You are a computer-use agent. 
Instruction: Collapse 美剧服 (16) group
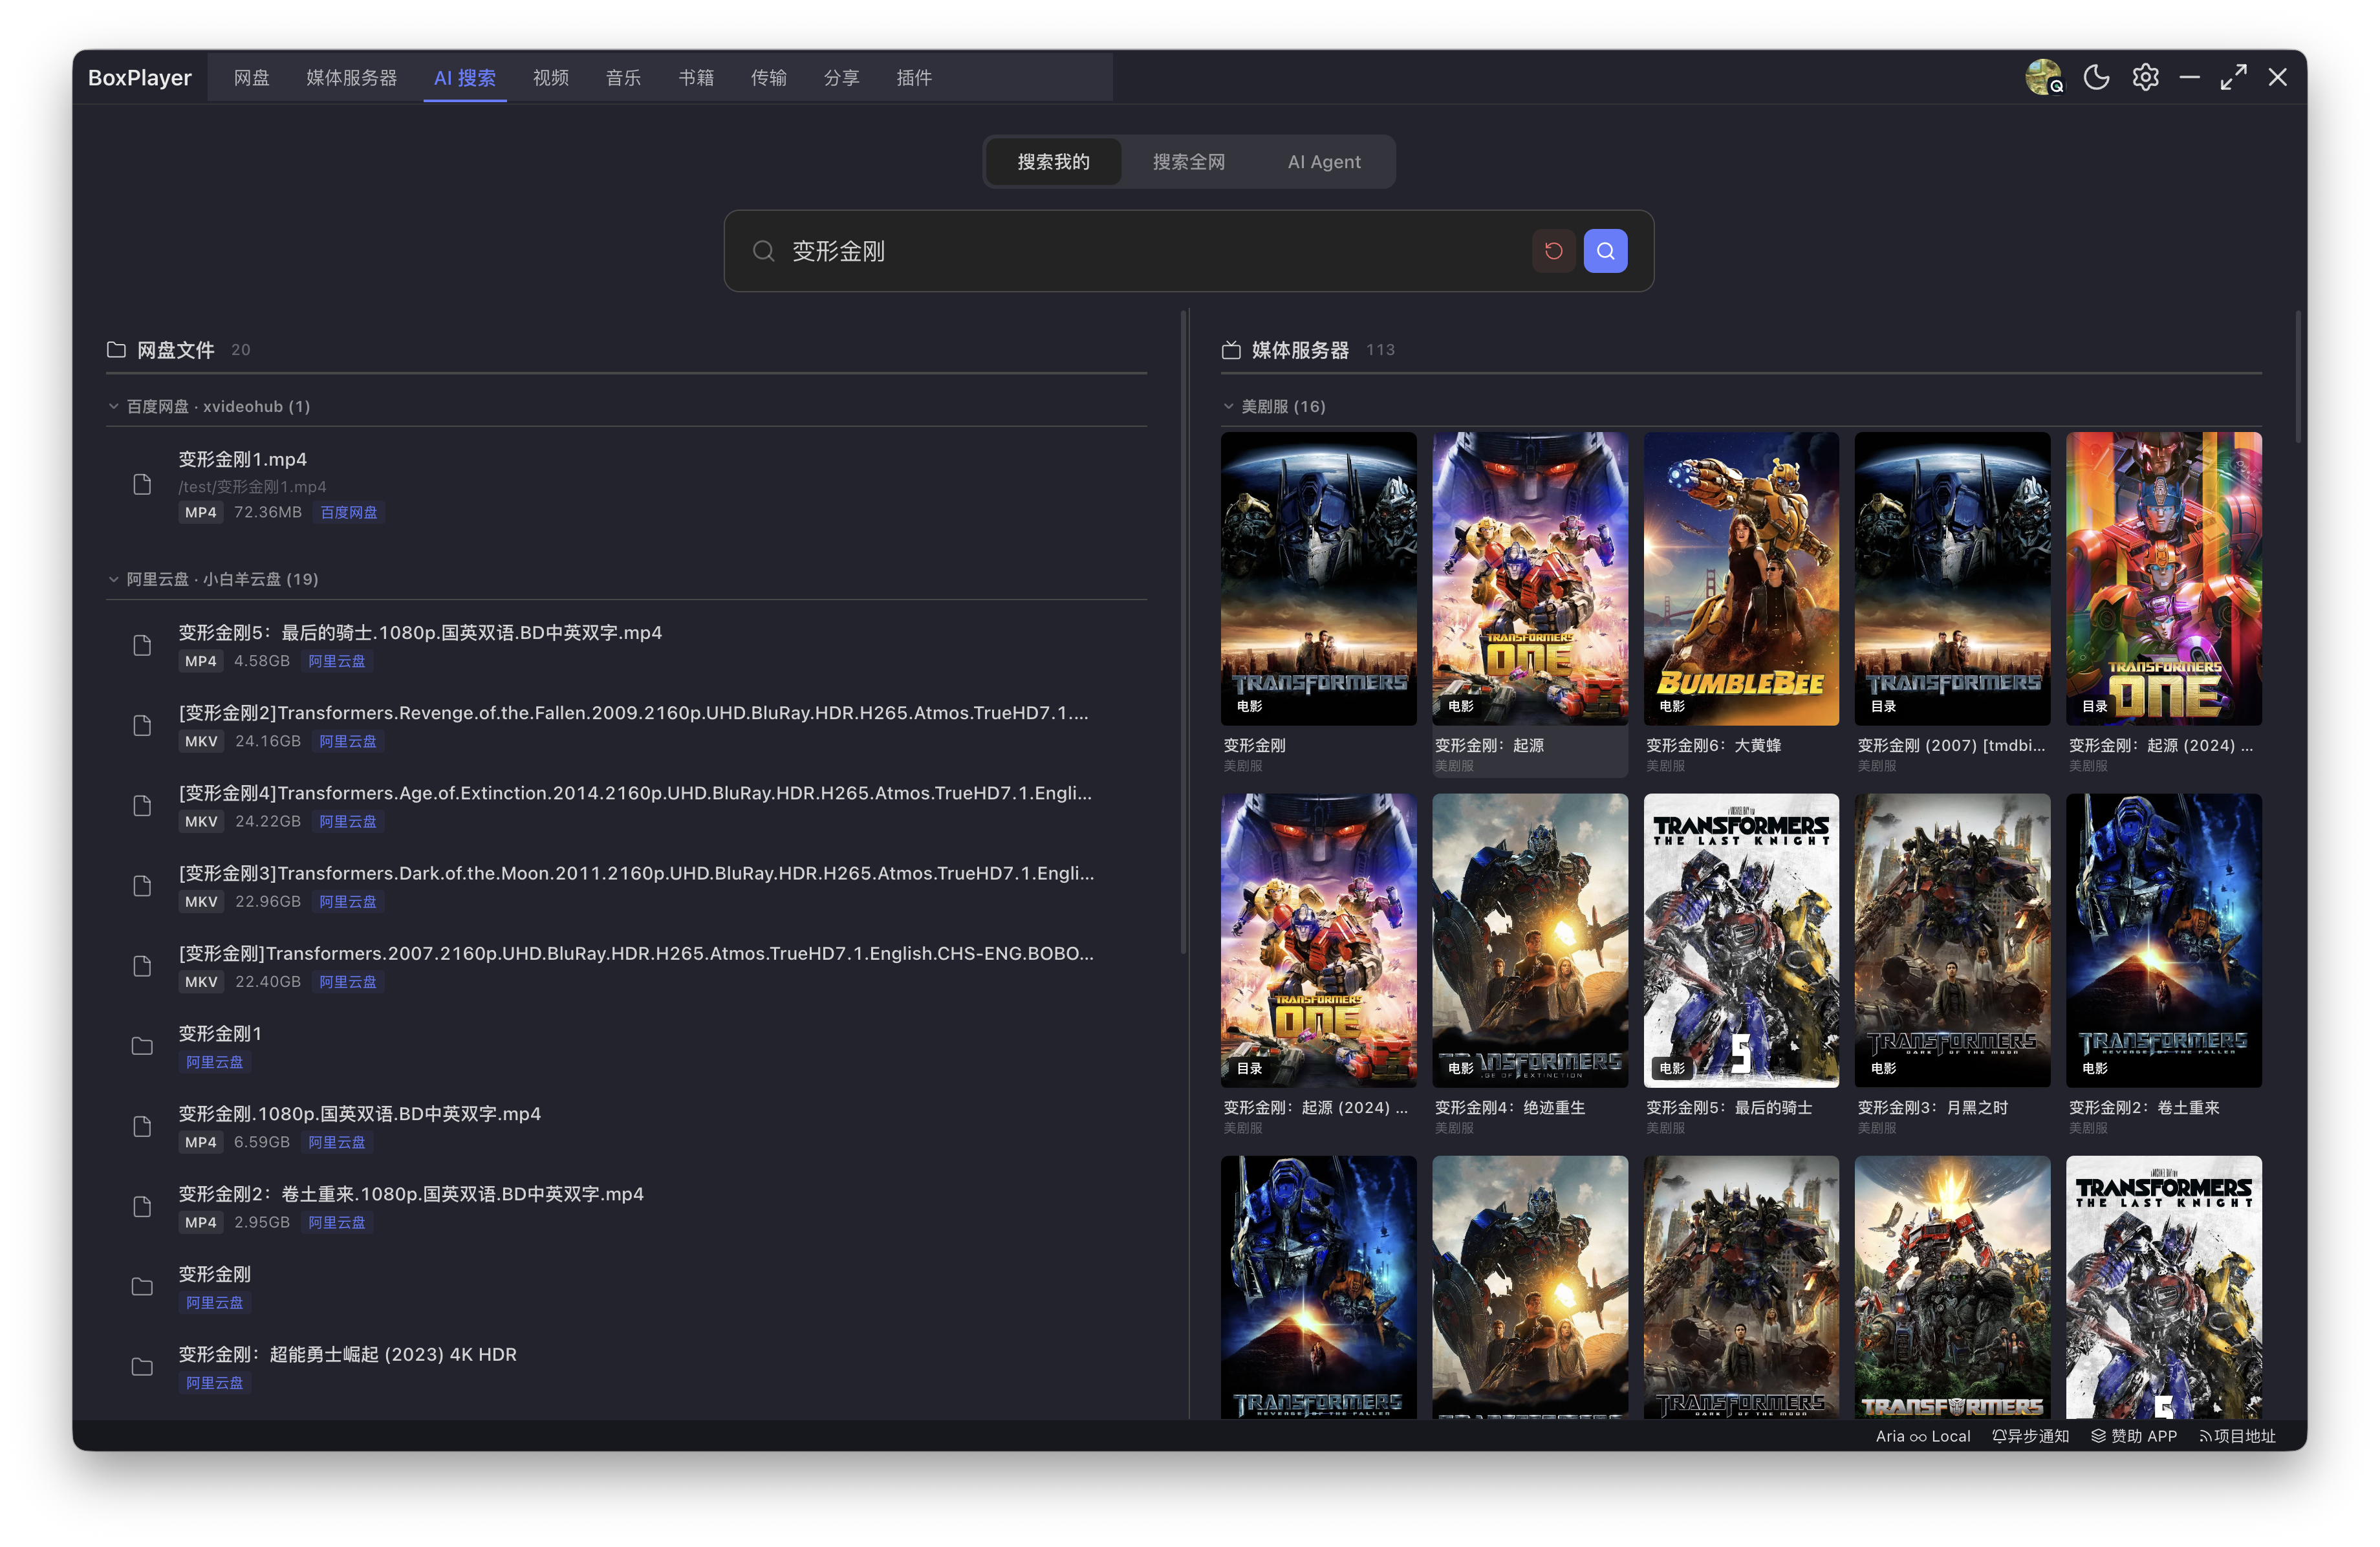pyautogui.click(x=1229, y=406)
